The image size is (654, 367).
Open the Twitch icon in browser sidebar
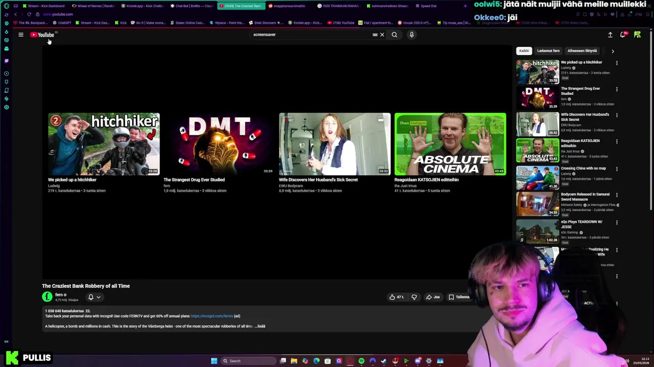[6, 61]
